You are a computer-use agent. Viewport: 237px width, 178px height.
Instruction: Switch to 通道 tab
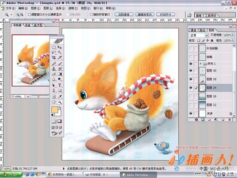click(x=193, y=30)
